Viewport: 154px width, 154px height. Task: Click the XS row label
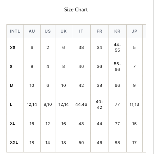[x=13, y=48]
